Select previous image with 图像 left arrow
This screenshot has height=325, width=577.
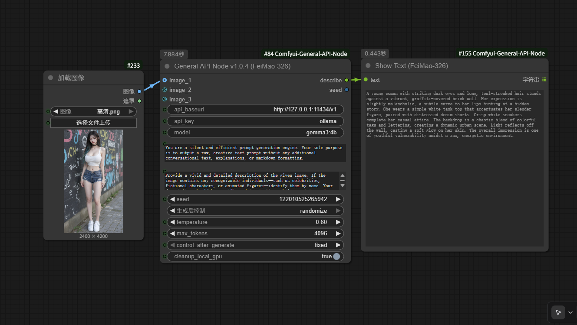[56, 111]
